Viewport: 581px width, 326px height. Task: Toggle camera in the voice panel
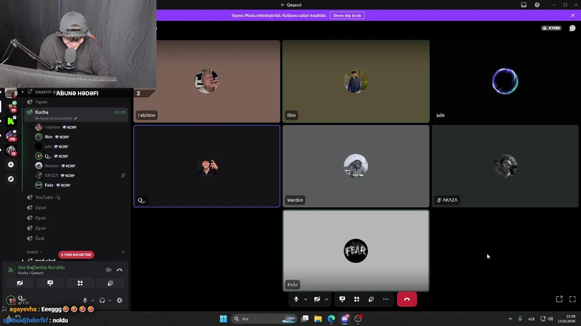pos(20,283)
